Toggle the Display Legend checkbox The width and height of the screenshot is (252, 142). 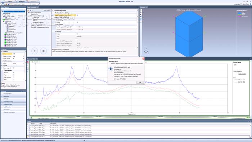click(x=14, y=68)
